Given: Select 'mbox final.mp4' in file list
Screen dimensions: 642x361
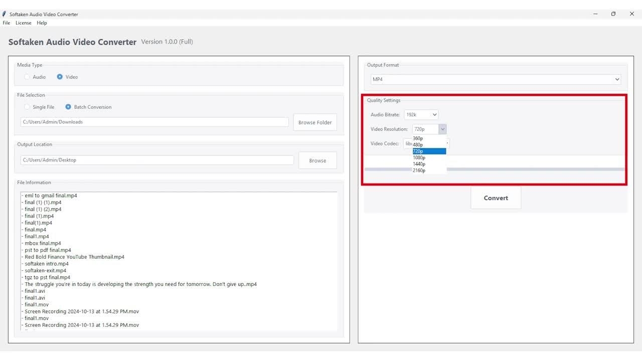Looking at the screenshot, I should tap(43, 243).
